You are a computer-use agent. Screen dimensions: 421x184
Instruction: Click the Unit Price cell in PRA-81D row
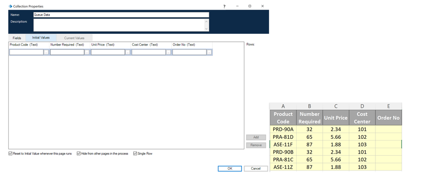(336, 137)
